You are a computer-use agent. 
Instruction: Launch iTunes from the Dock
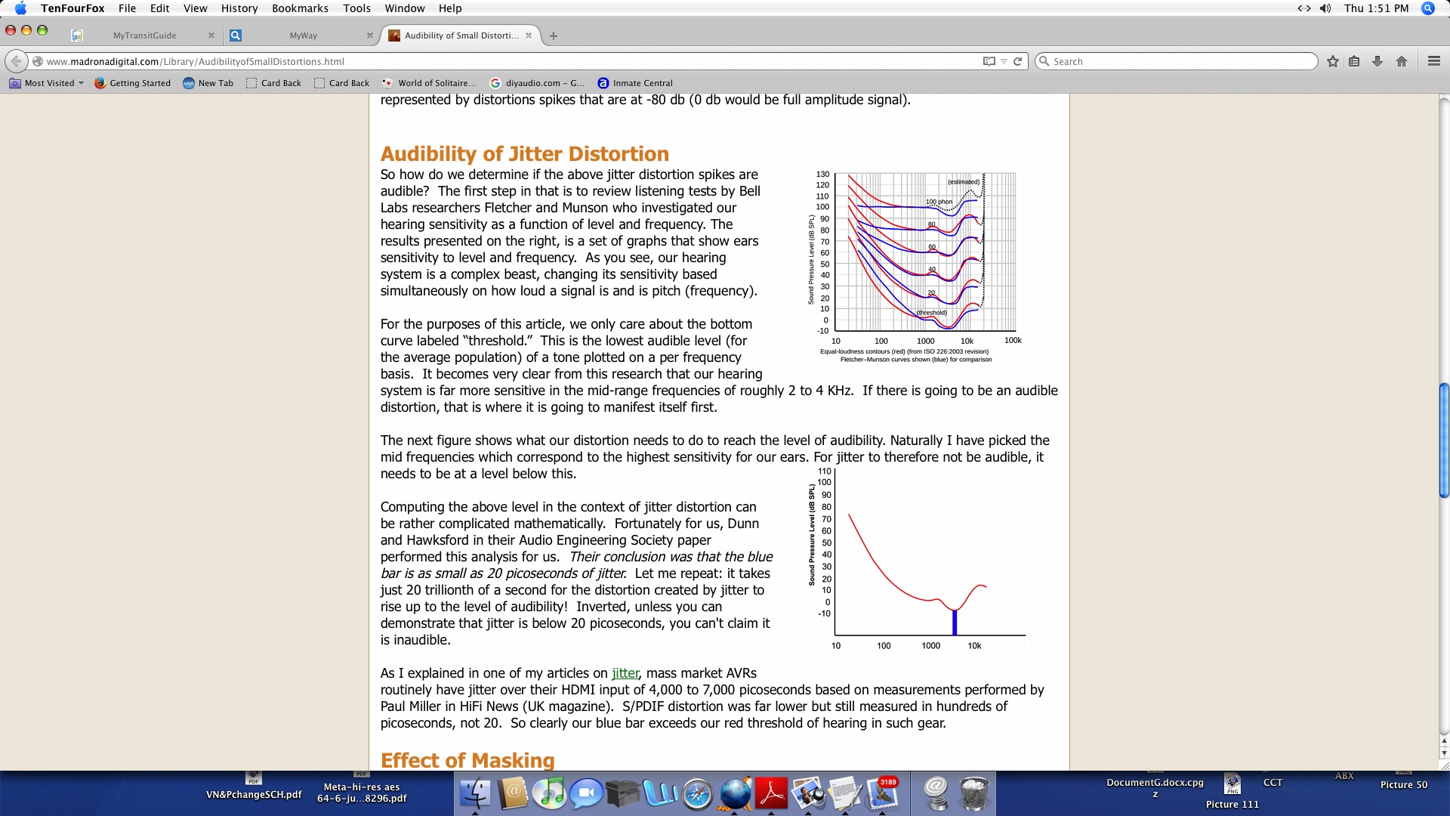click(549, 794)
